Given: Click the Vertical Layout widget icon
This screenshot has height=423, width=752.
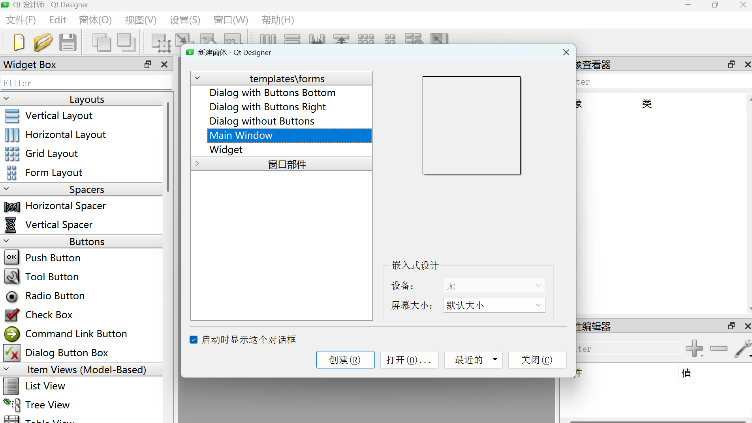Looking at the screenshot, I should click(12, 116).
